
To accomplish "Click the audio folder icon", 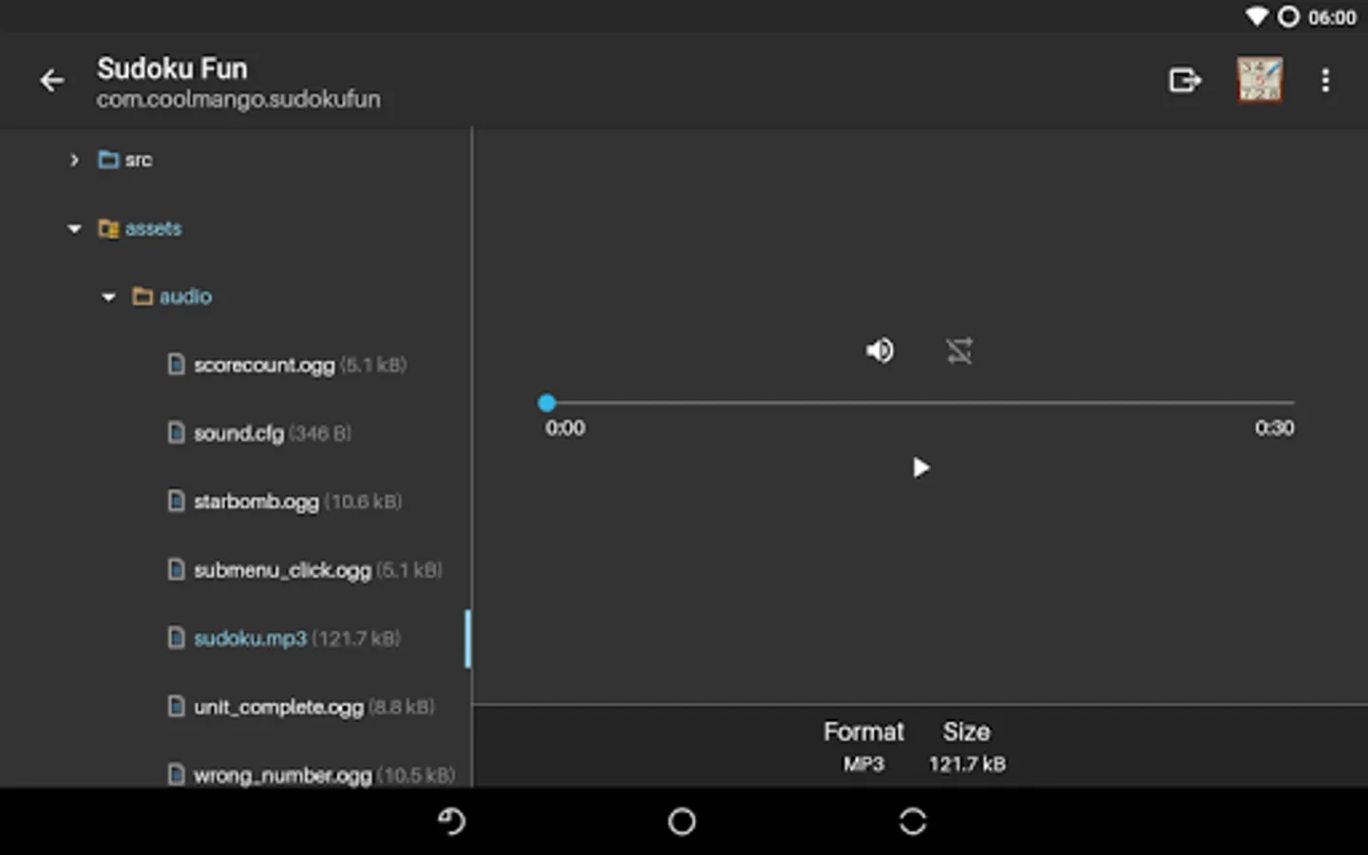I will [141, 296].
